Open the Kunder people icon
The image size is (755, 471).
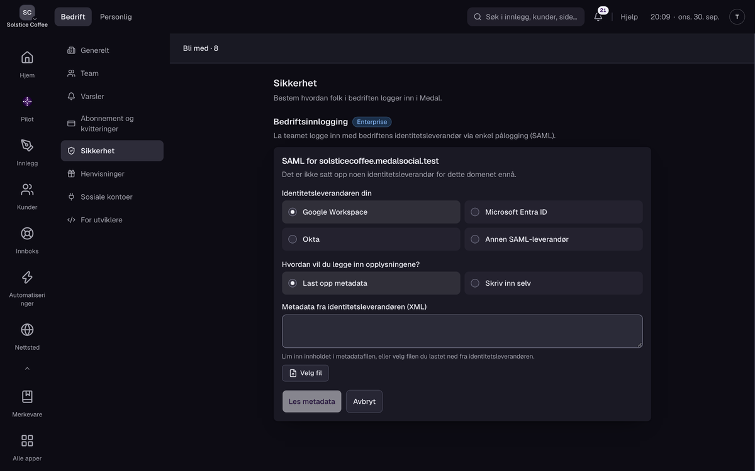pyautogui.click(x=27, y=189)
